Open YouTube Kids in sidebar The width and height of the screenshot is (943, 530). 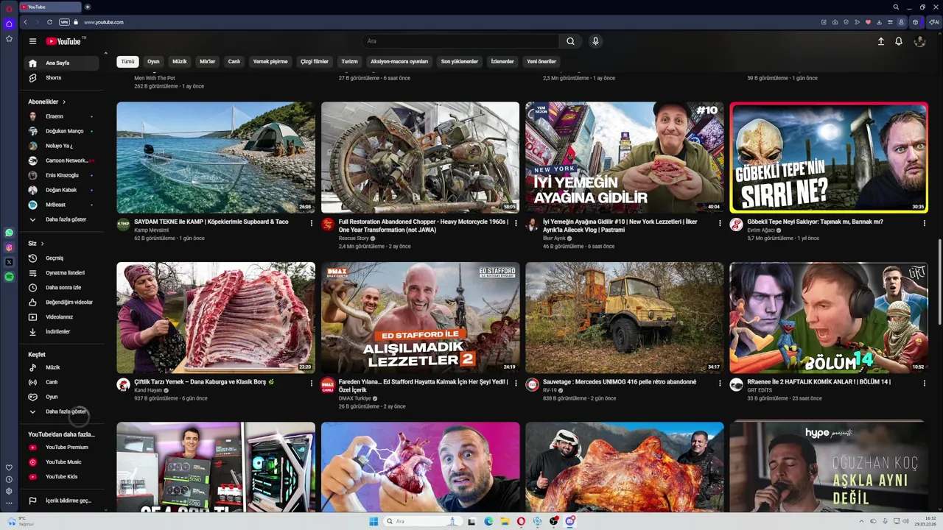coord(61,476)
